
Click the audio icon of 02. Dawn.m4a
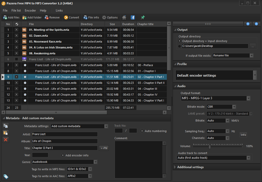[24, 36]
